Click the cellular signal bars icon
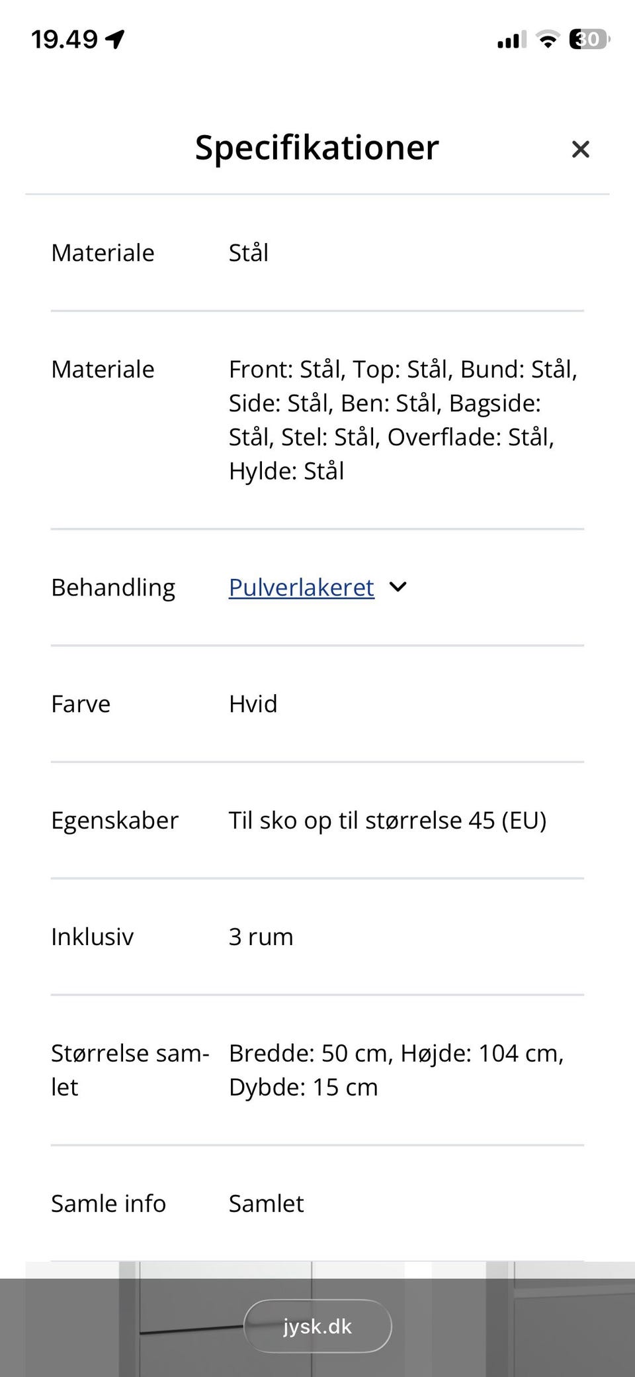Viewport: 635px width, 1377px height. (x=511, y=40)
